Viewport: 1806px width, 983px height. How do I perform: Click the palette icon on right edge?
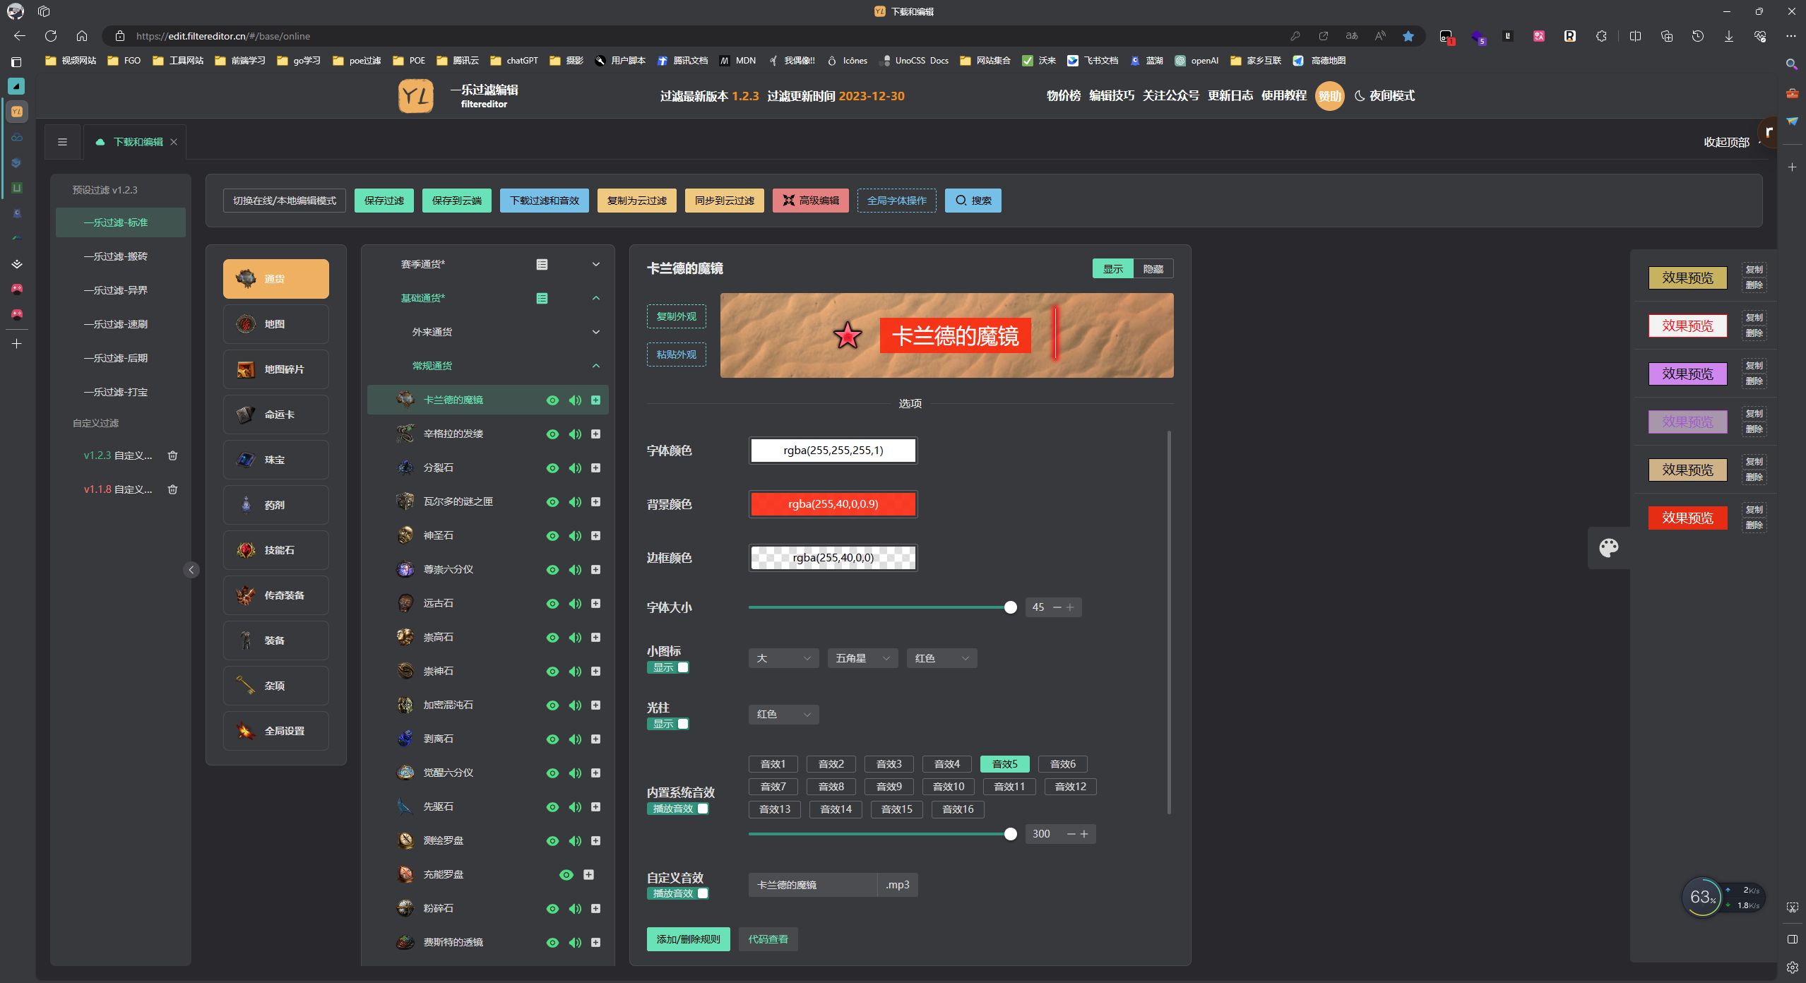click(x=1608, y=548)
